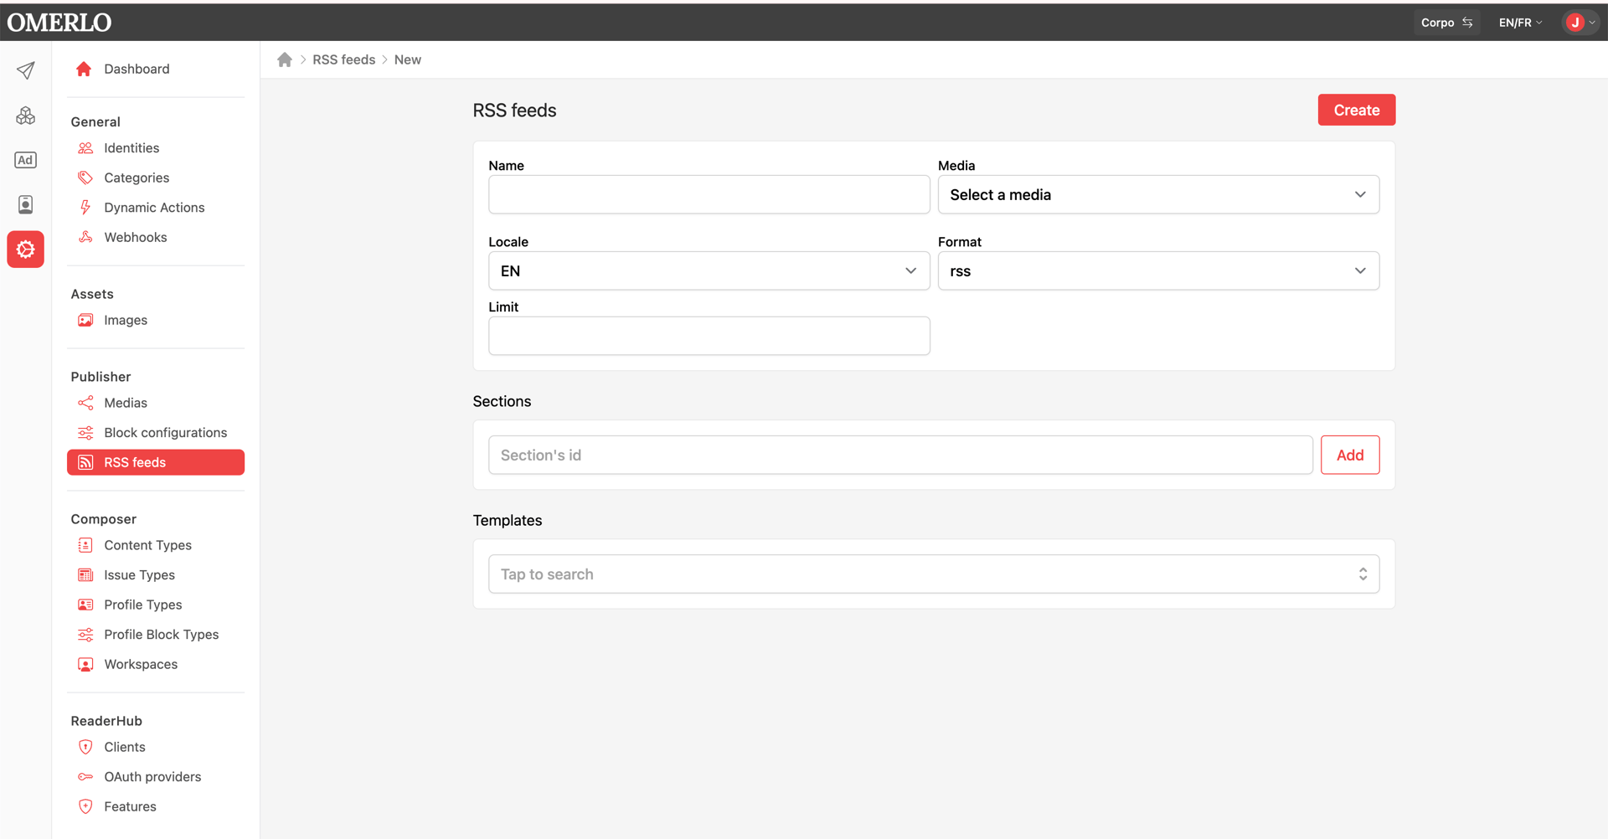The height and width of the screenshot is (839, 1608).
Task: Click the Images picture icon
Action: point(85,320)
